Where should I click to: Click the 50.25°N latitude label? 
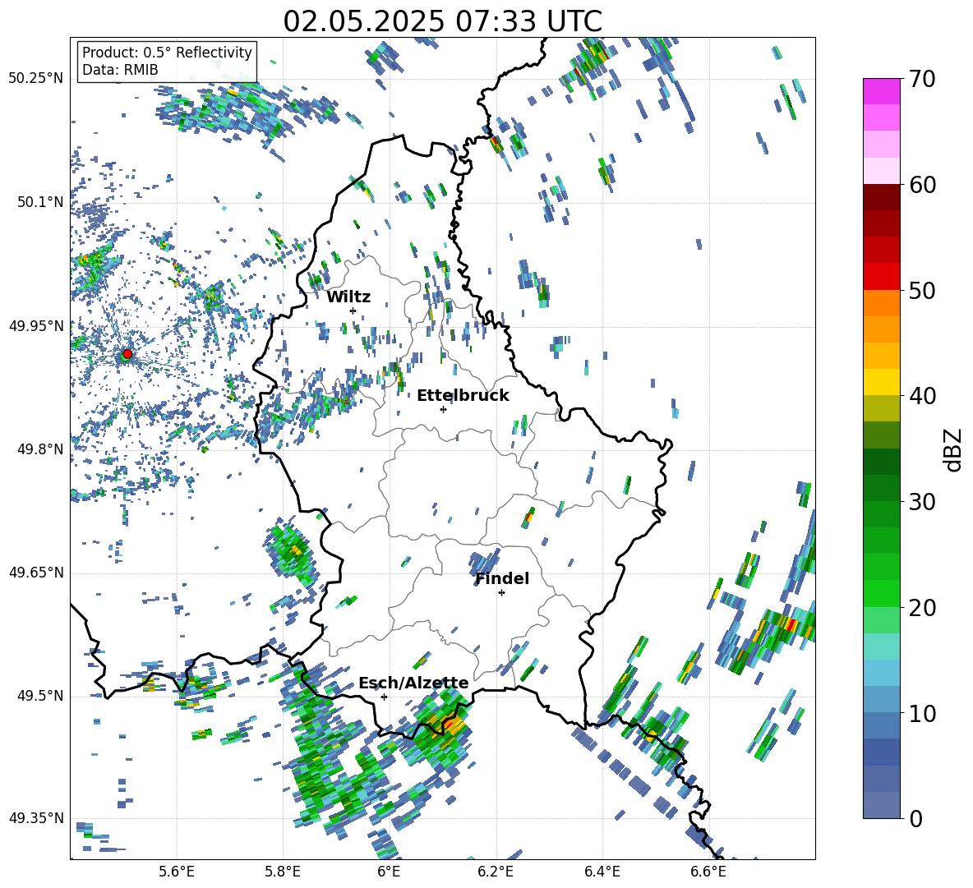tap(36, 79)
